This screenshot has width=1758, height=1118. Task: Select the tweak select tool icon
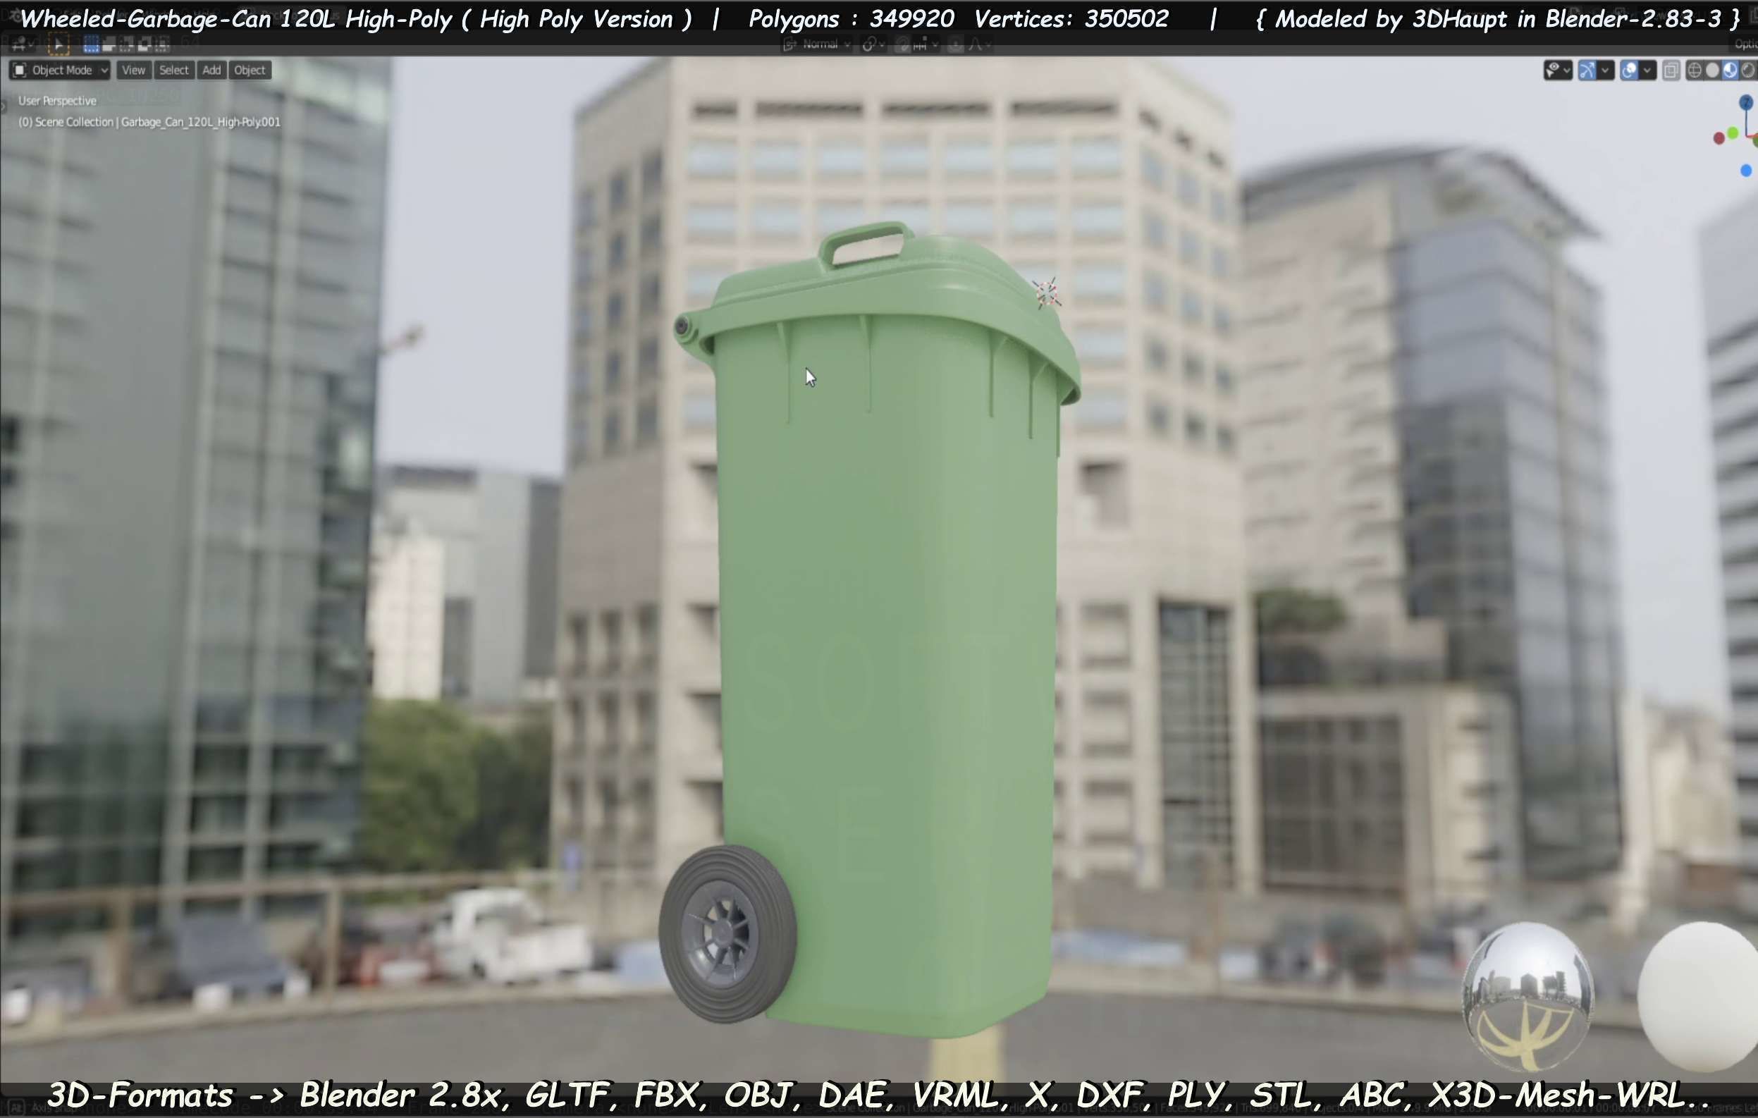click(x=59, y=45)
